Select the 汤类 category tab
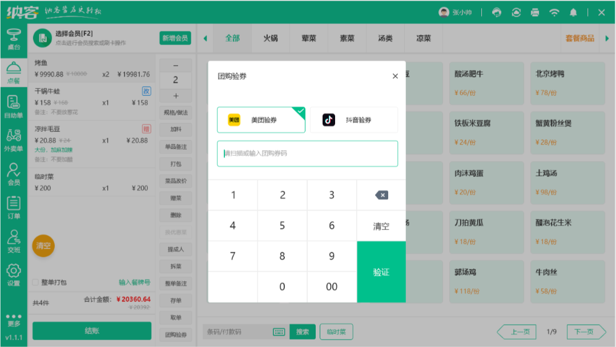This screenshot has height=347, width=616. (385, 38)
